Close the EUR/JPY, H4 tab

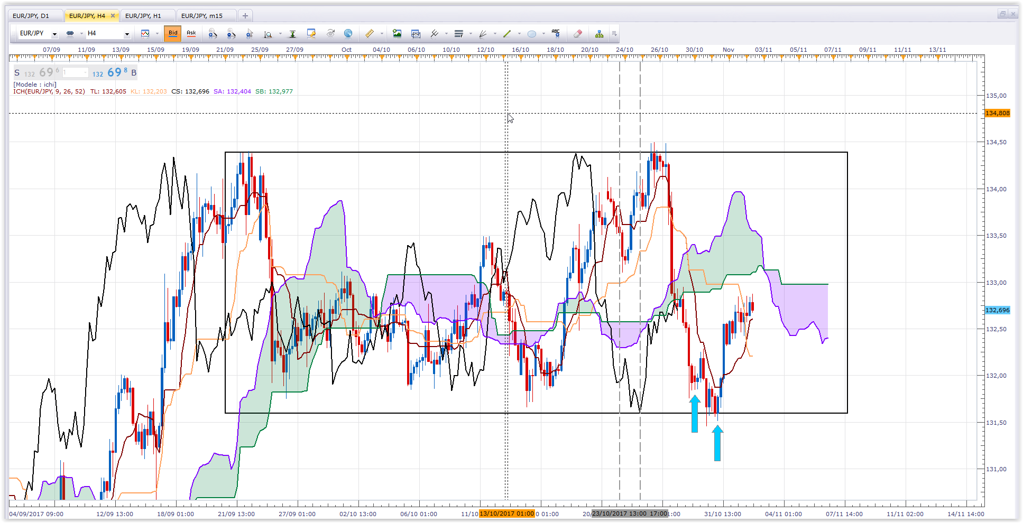tap(113, 16)
